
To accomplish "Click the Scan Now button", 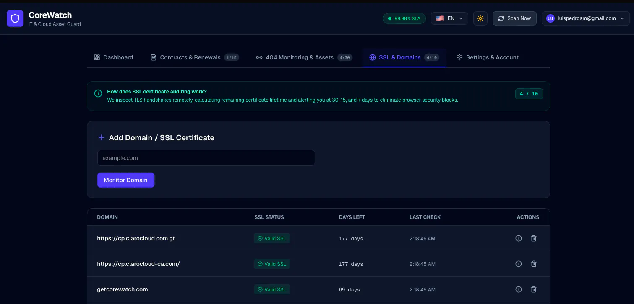I will [514, 18].
